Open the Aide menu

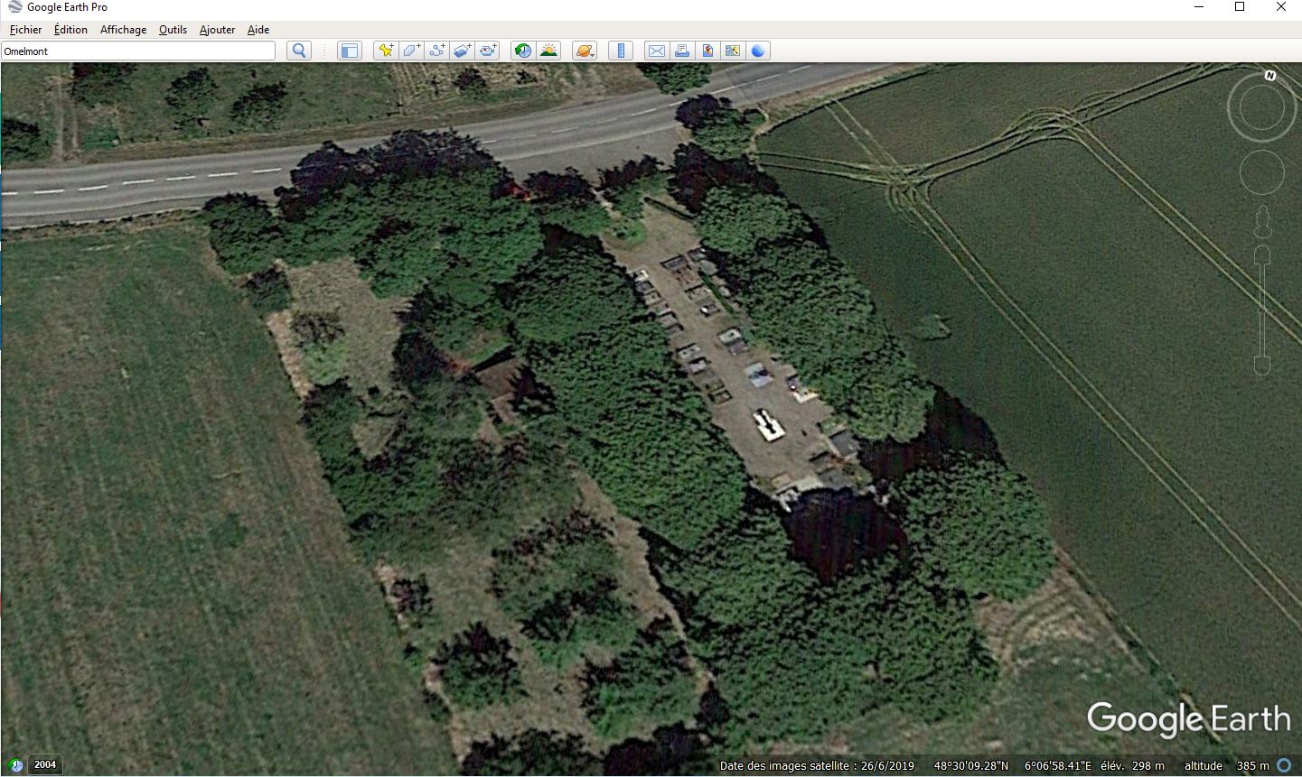pos(258,30)
